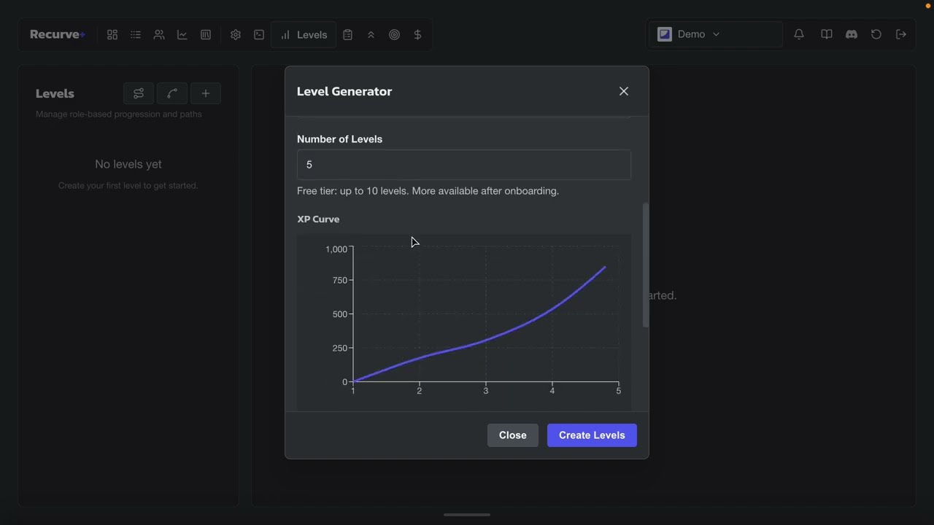Click the 'No levels yet' text
This screenshot has height=525, width=934.
point(128,164)
